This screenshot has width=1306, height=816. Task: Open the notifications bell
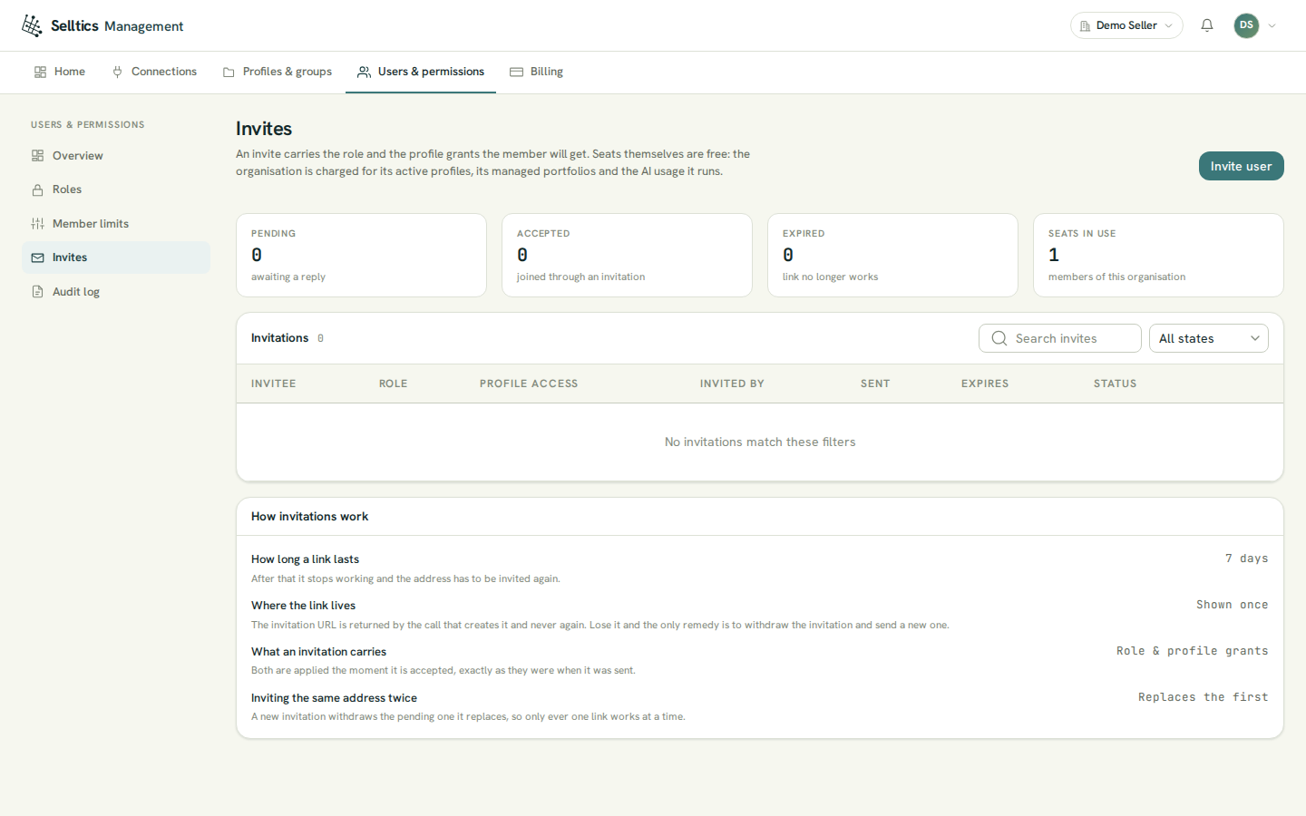[1207, 25]
